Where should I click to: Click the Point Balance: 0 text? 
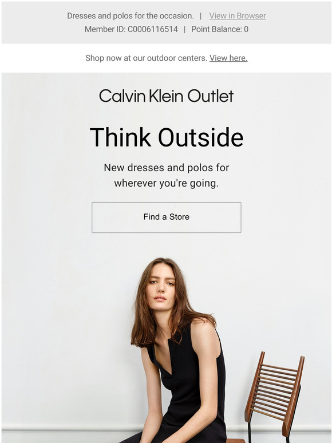[x=220, y=29]
